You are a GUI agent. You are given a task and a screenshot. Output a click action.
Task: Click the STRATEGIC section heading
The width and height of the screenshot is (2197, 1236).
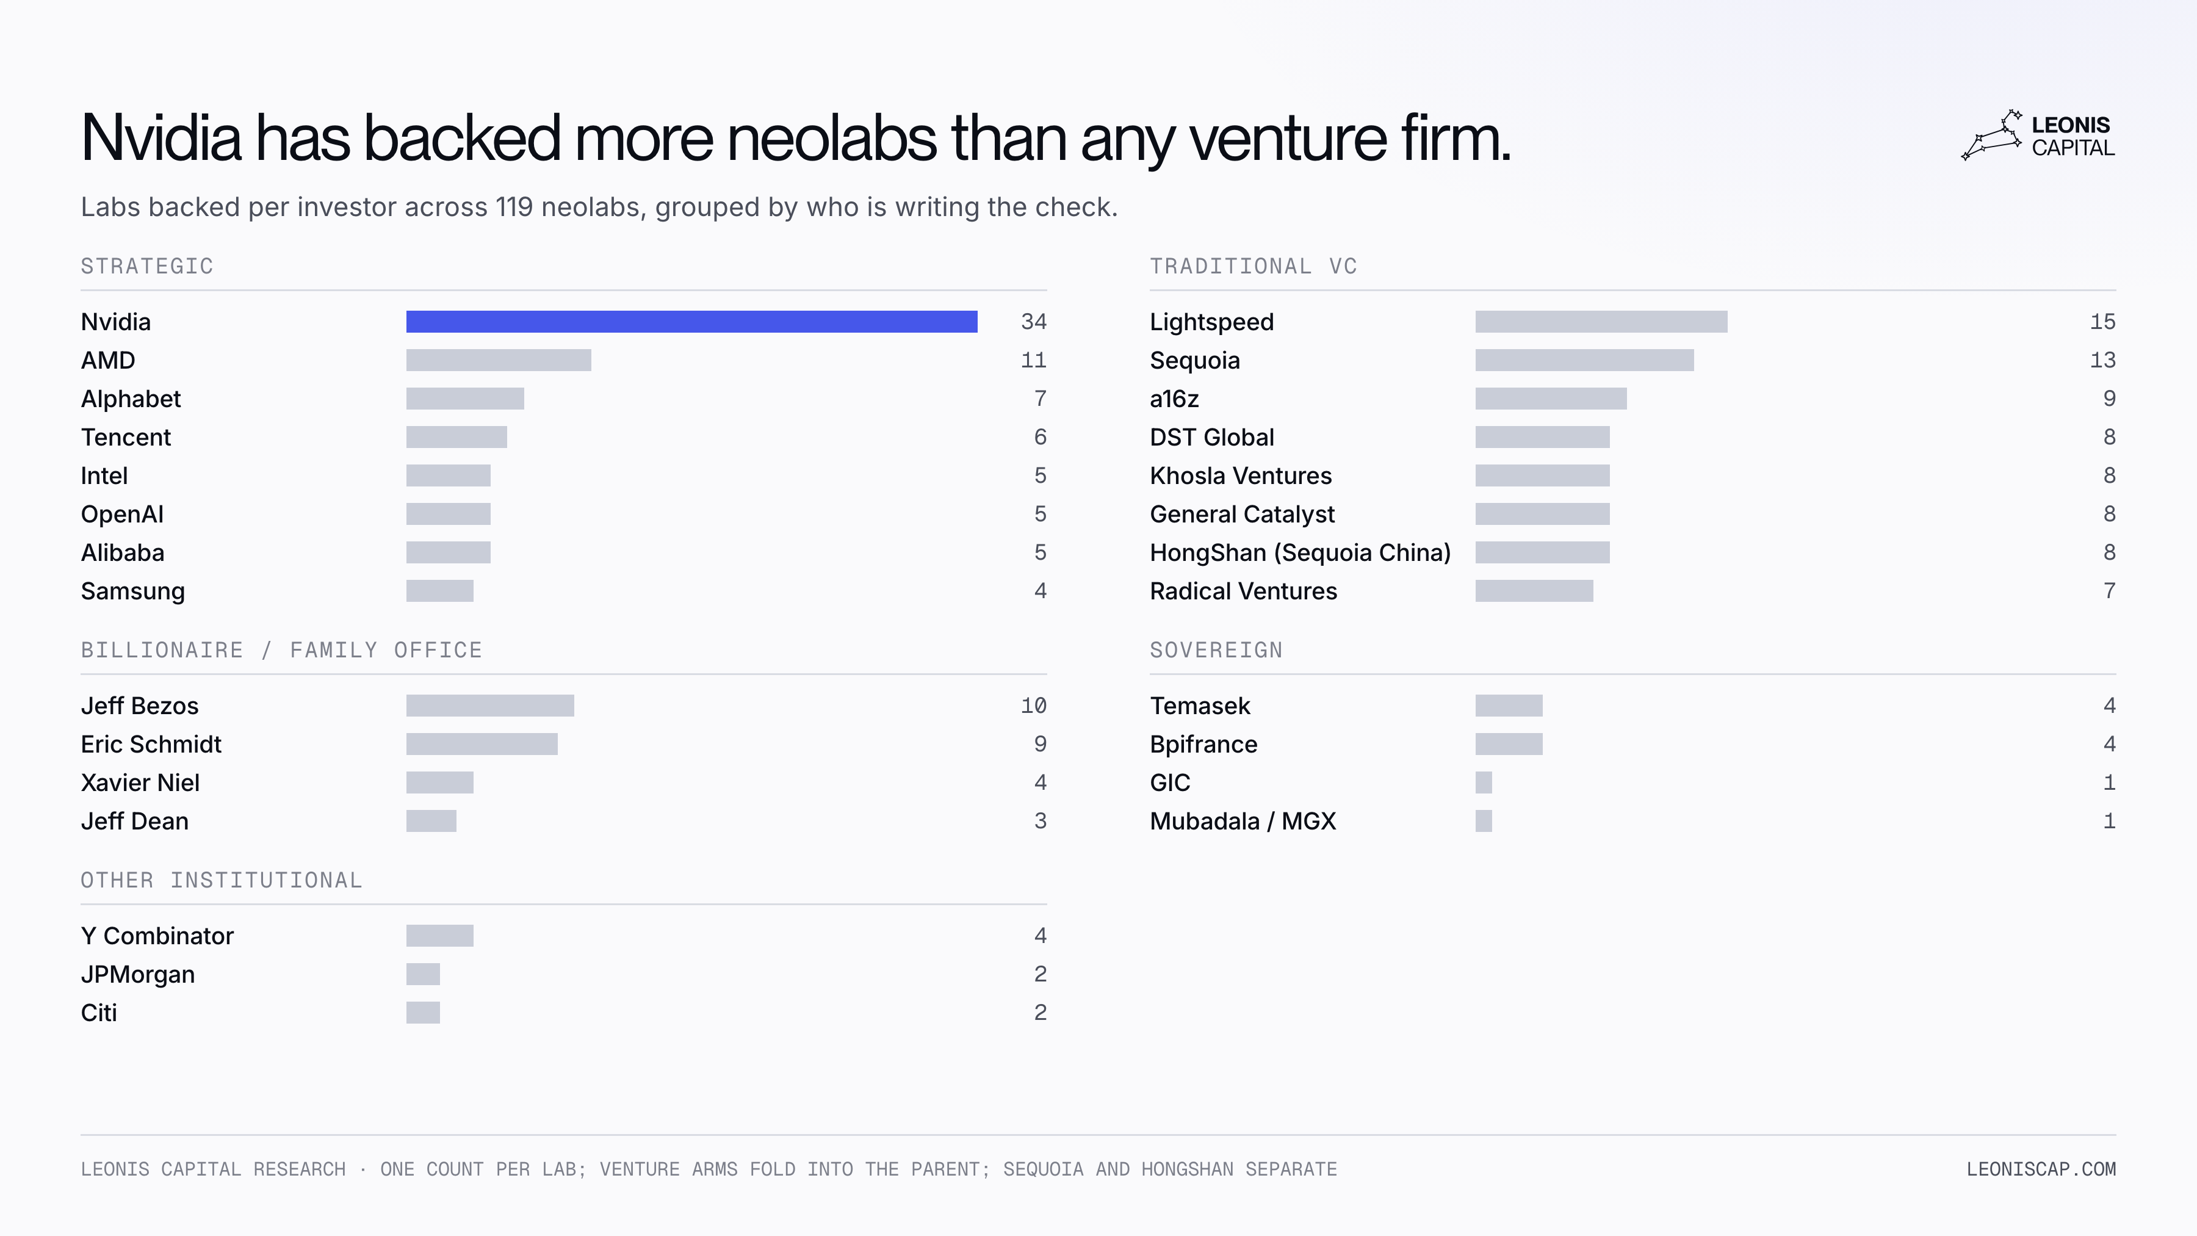tap(146, 266)
